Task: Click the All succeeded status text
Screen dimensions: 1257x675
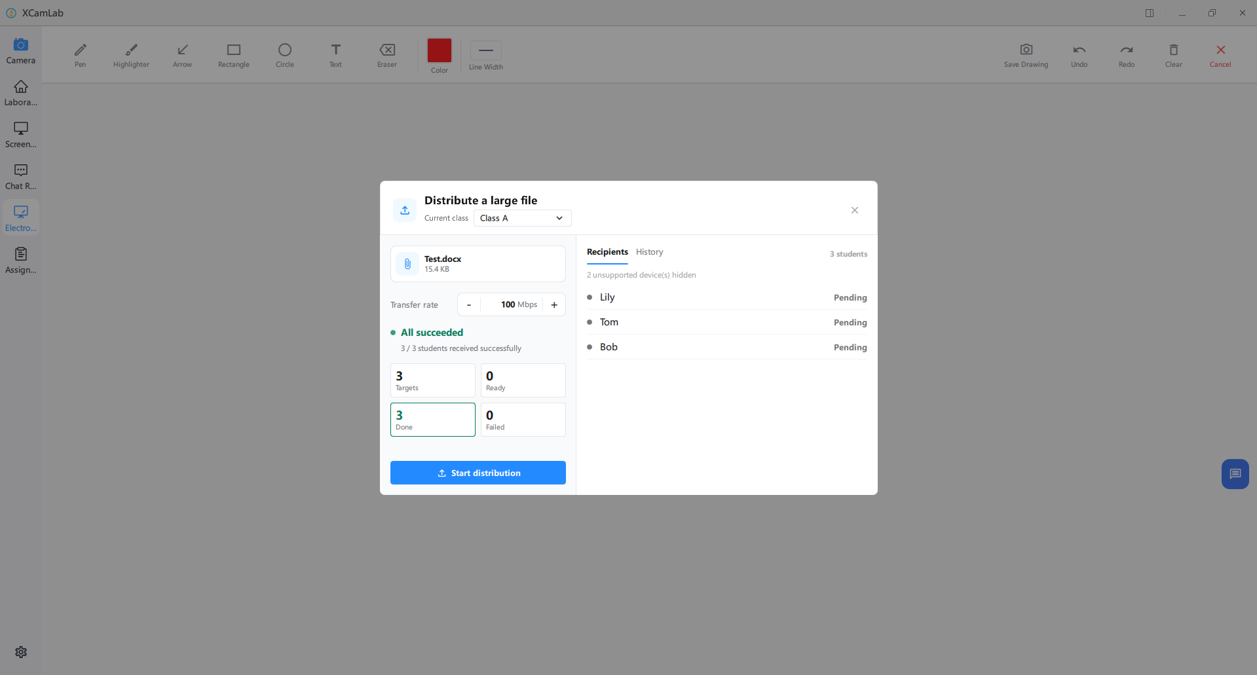Action: [x=432, y=333]
